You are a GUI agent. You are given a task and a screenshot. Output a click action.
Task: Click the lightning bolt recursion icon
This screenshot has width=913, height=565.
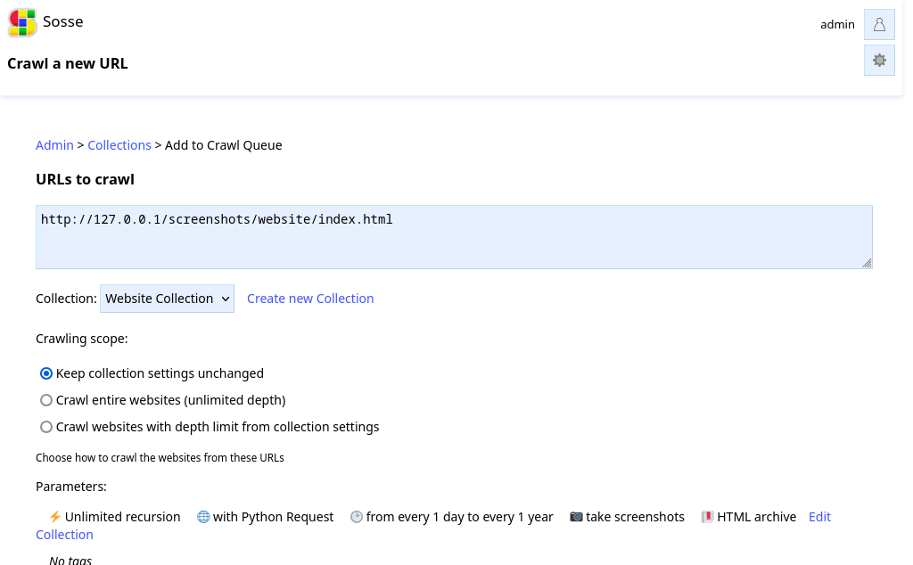click(x=55, y=517)
